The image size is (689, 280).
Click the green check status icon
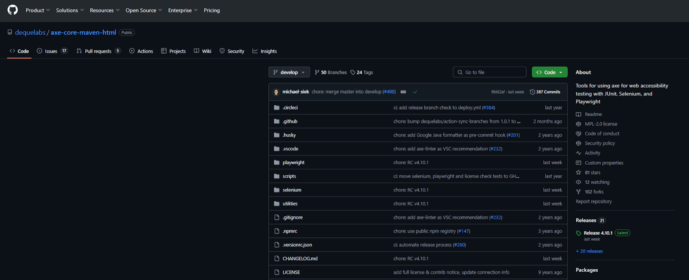coord(415,92)
